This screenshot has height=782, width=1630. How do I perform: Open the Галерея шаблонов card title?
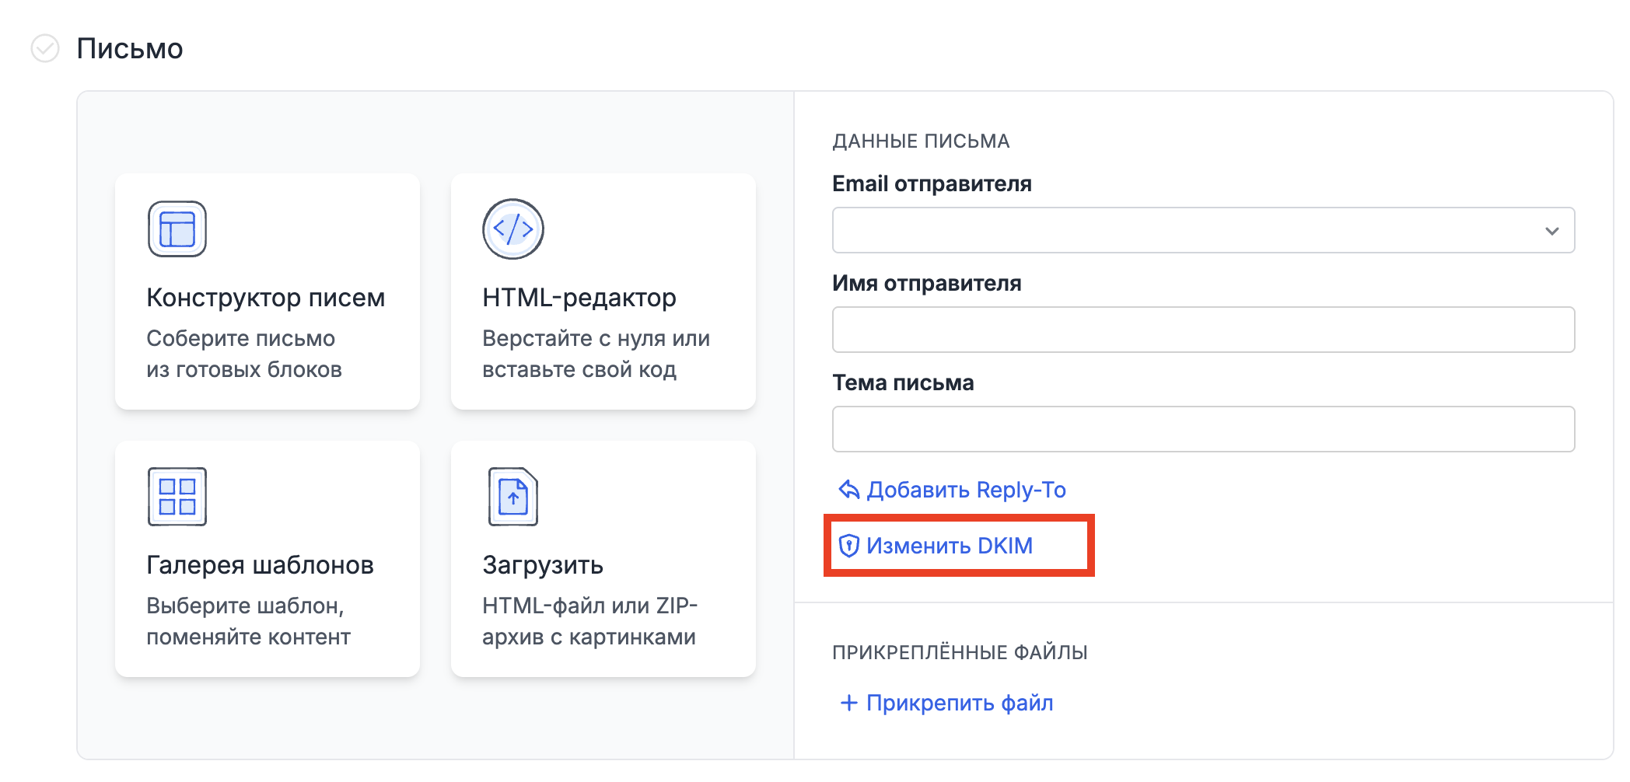pyautogui.click(x=261, y=565)
